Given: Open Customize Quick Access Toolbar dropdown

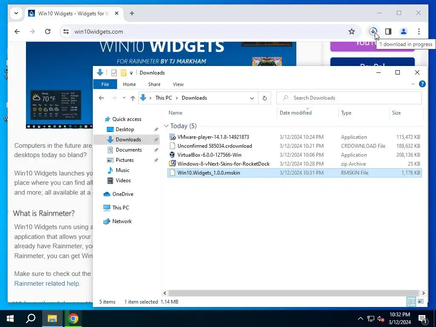Looking at the screenshot, I should tap(131, 73).
